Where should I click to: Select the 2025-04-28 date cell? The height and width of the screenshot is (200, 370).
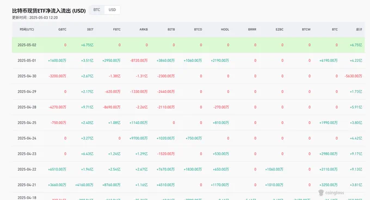point(27,107)
